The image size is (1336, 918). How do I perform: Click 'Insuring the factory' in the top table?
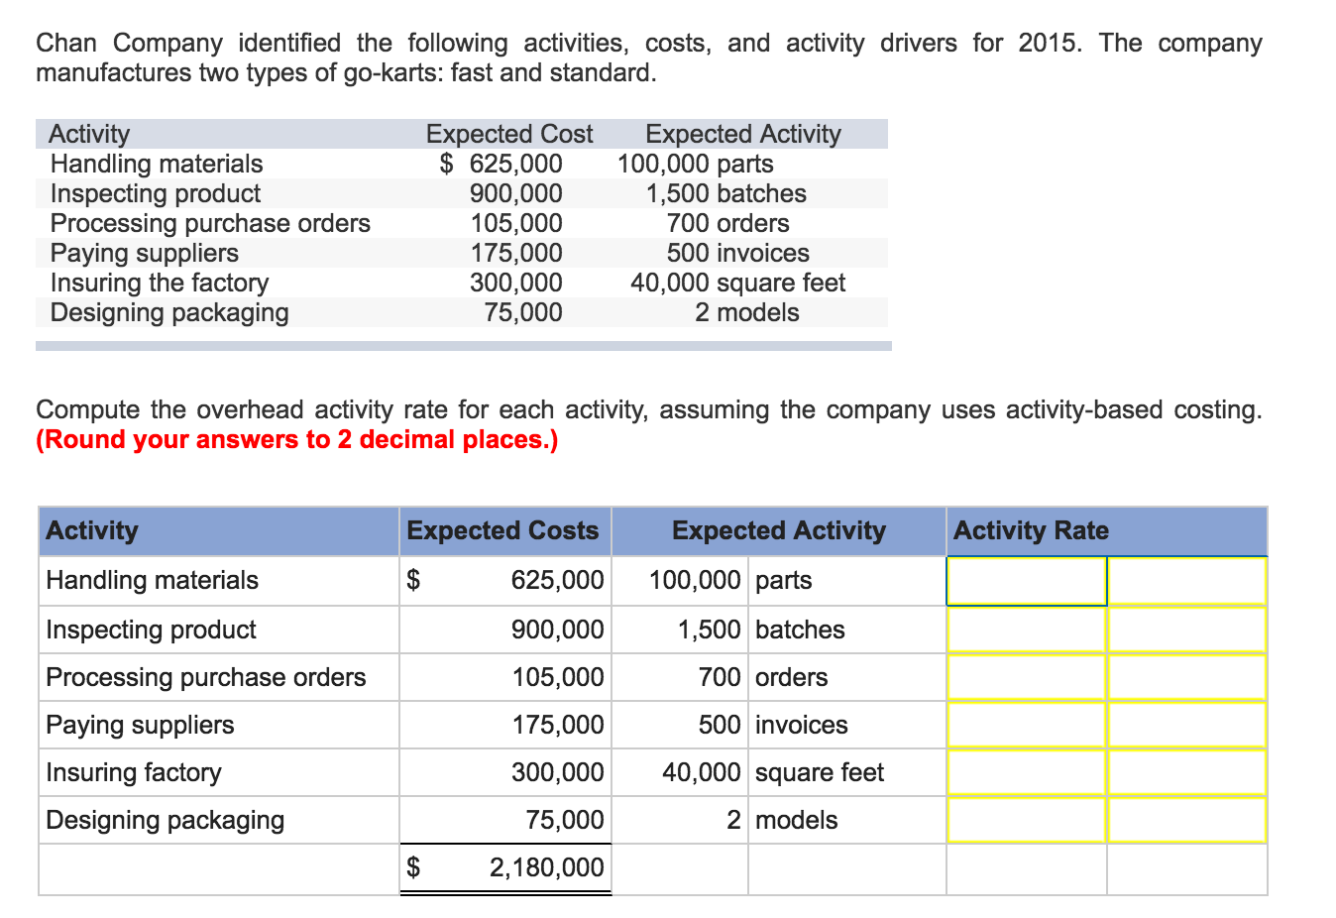pyautogui.click(x=160, y=283)
